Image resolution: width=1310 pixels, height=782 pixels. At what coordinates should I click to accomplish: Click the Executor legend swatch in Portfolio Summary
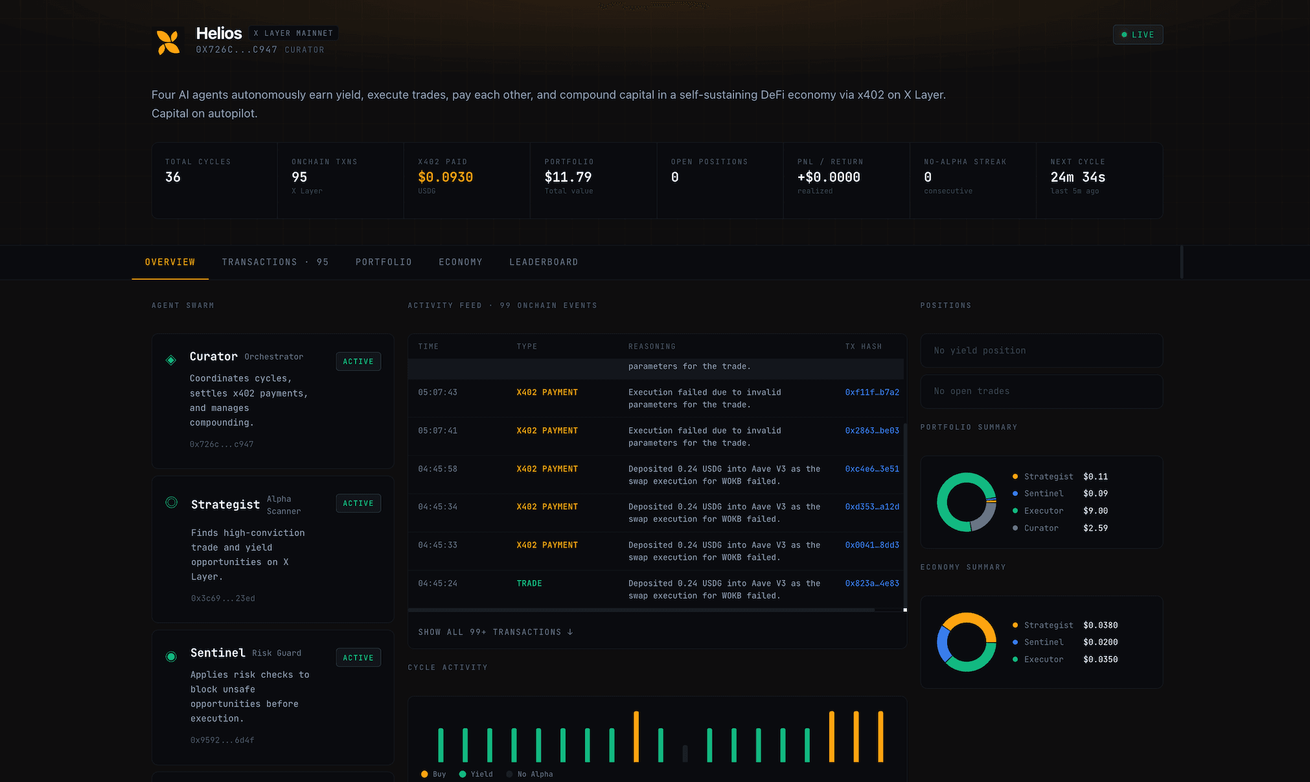[1015, 511]
